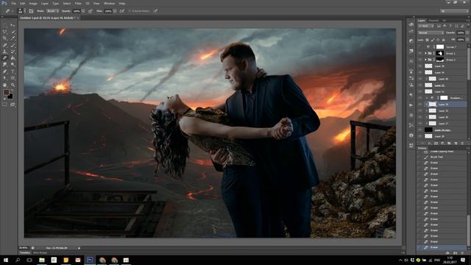471x265 pixels.
Task: Switch to the Channels tab
Action: 433,21
